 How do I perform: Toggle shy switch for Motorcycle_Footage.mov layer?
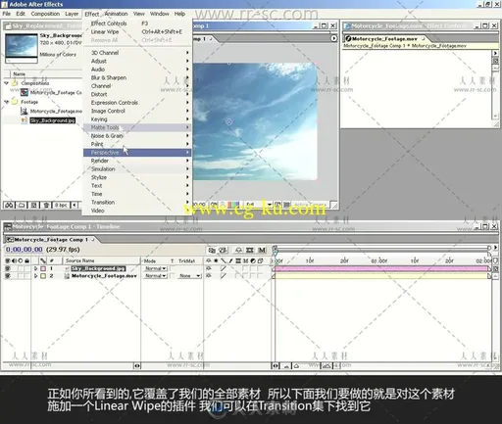209,276
